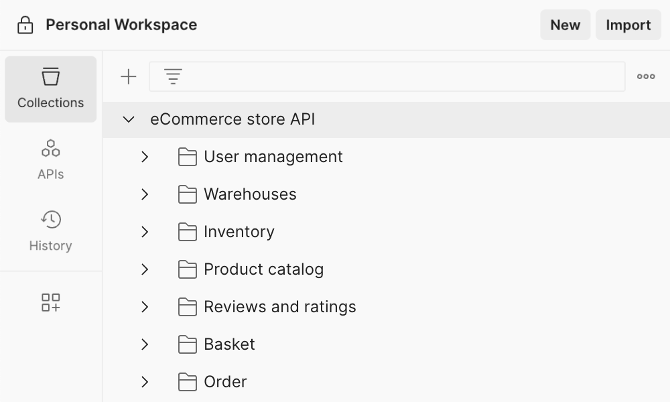This screenshot has height=402, width=670.
Task: Collapse the eCommerce store API collection
Action: coord(127,119)
